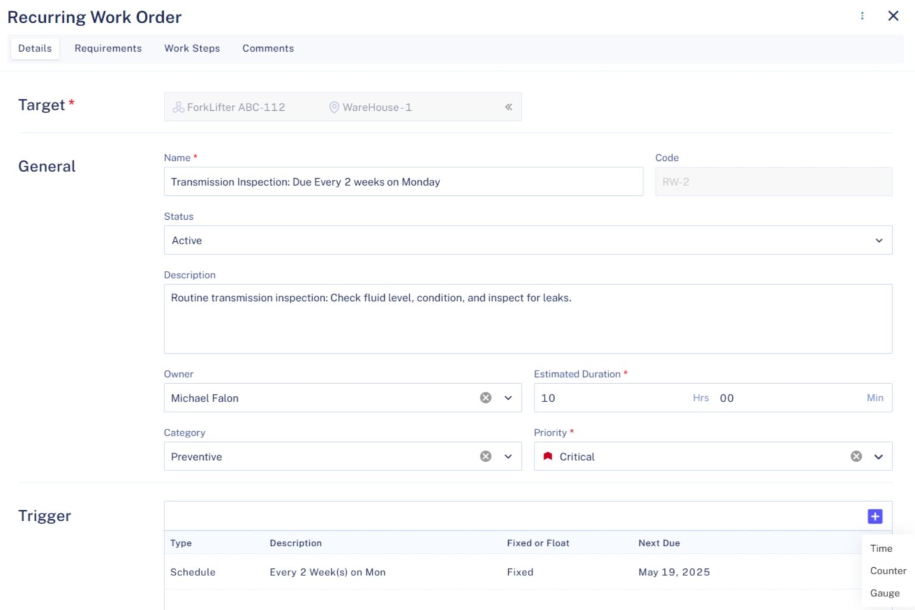
Task: Clear the Preventive category selection
Action: tap(485, 456)
